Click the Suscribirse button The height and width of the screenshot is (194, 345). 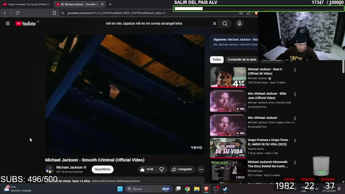tap(102, 169)
